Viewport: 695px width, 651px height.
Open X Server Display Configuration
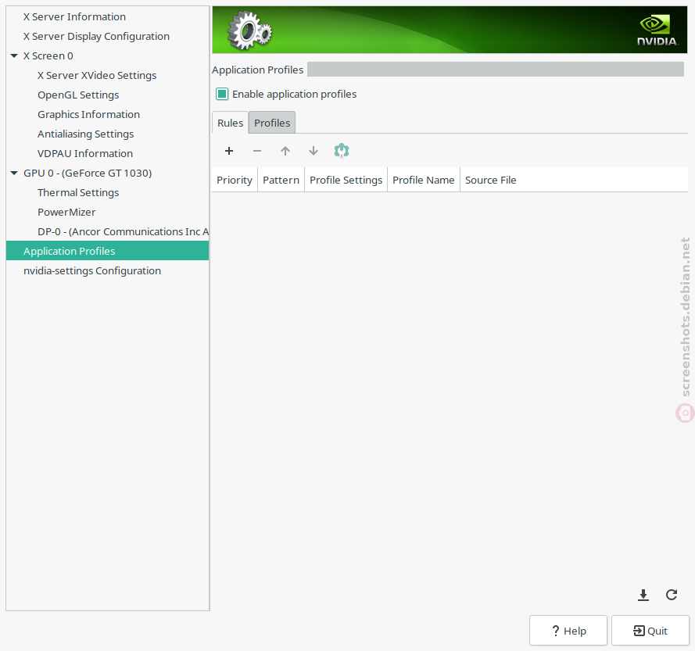pos(96,36)
